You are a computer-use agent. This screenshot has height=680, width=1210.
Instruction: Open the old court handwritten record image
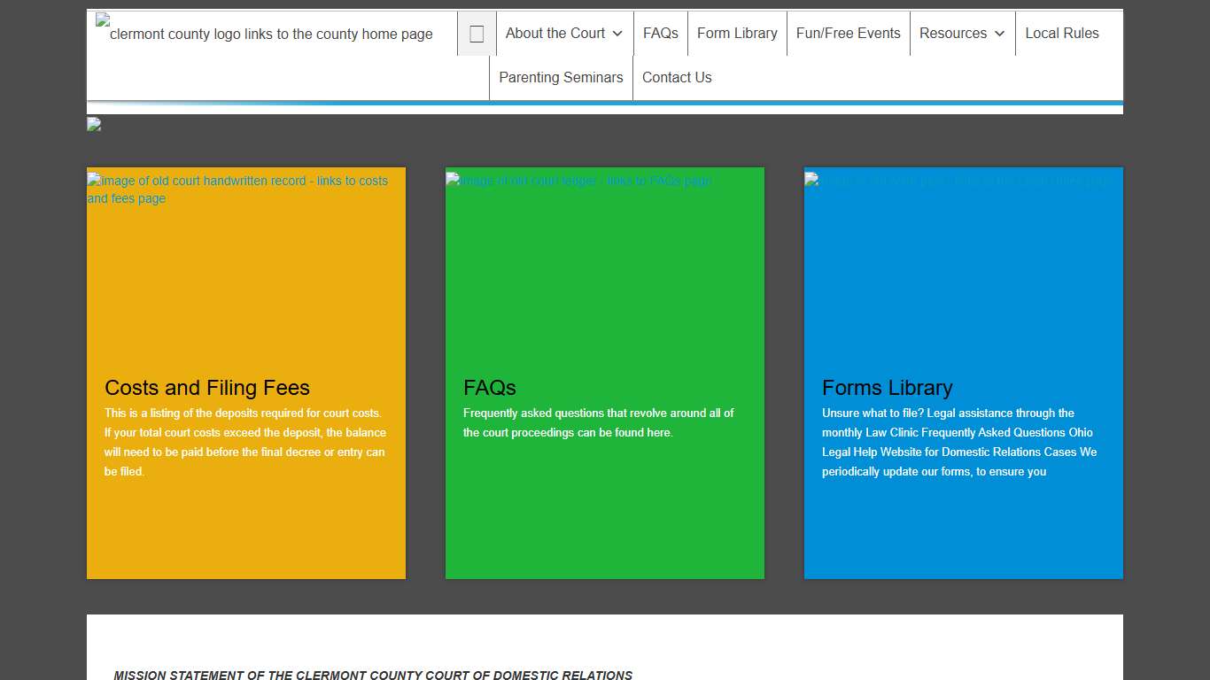[237, 189]
